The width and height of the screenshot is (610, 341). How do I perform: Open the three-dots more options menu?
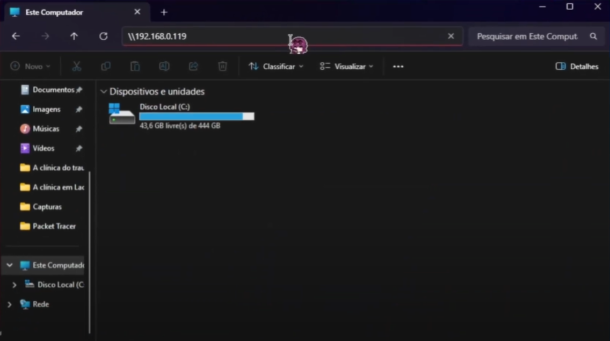pos(398,67)
